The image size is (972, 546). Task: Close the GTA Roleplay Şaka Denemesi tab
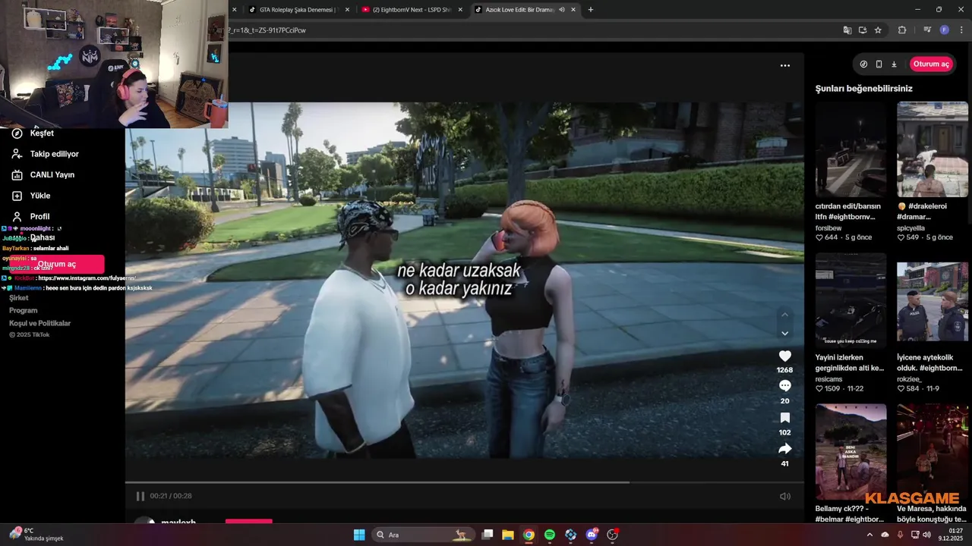point(348,10)
